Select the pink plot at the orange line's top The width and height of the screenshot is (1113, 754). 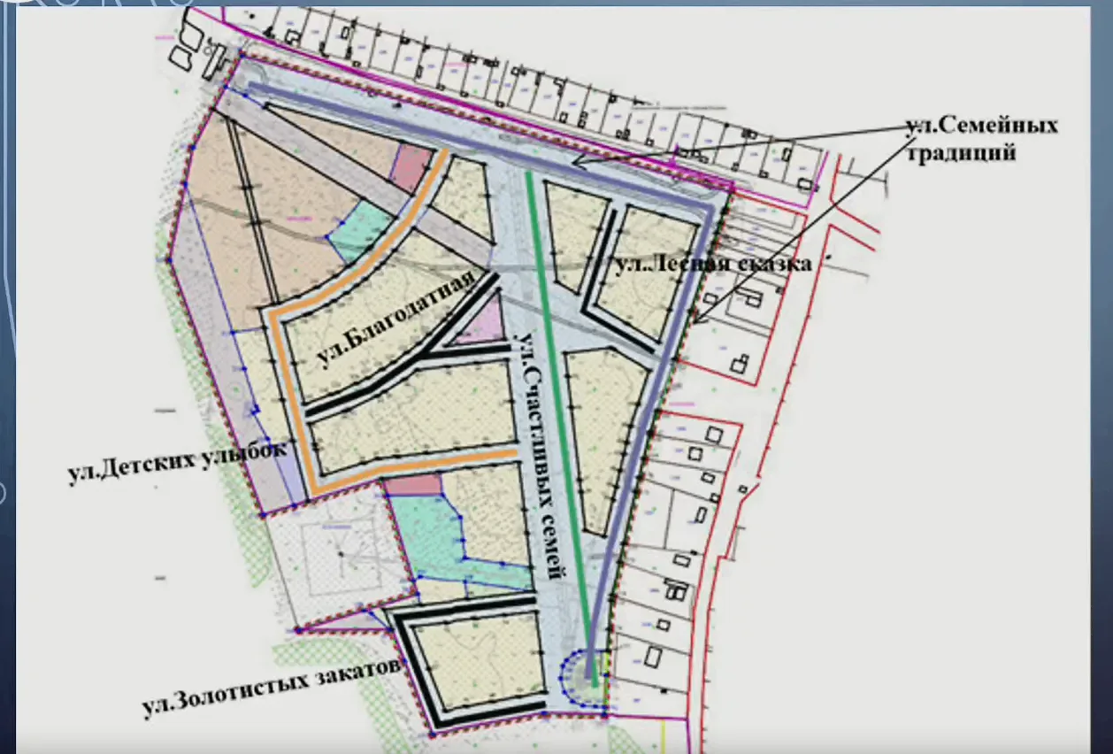(410, 165)
